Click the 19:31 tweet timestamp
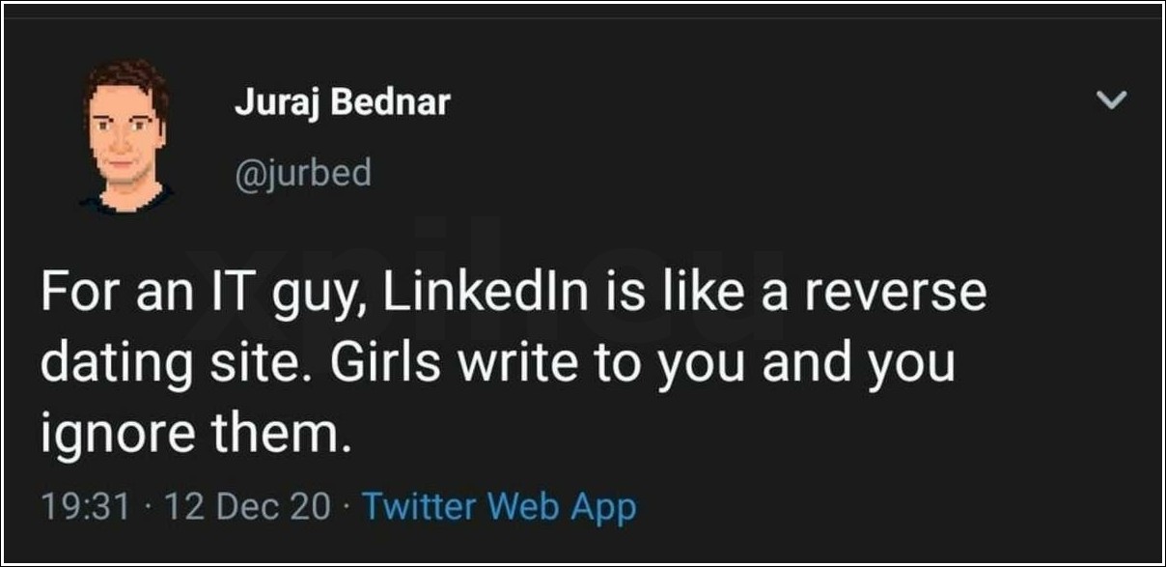Screen dimensions: 1166x567 86,505
